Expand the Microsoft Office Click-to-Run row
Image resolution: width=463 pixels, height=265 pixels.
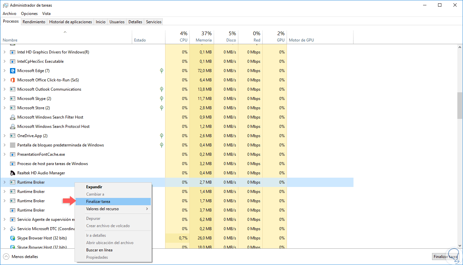tap(4, 80)
